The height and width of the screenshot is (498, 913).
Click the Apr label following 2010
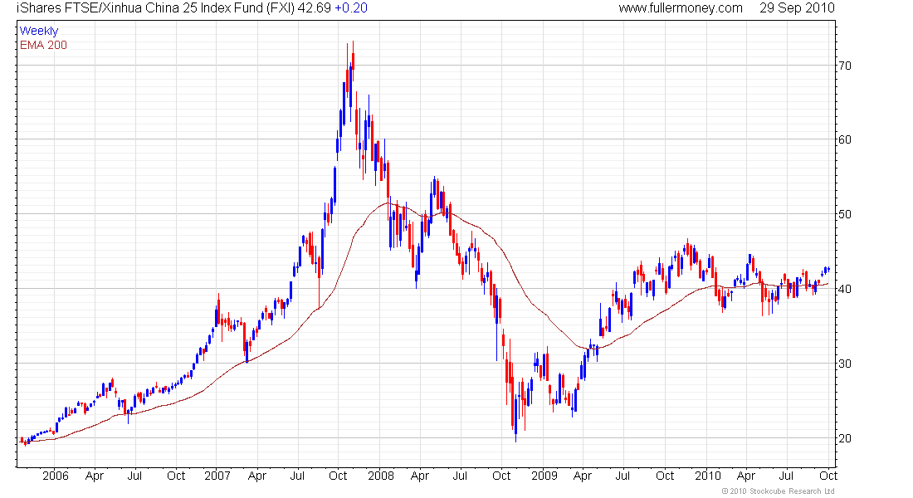[x=746, y=476]
